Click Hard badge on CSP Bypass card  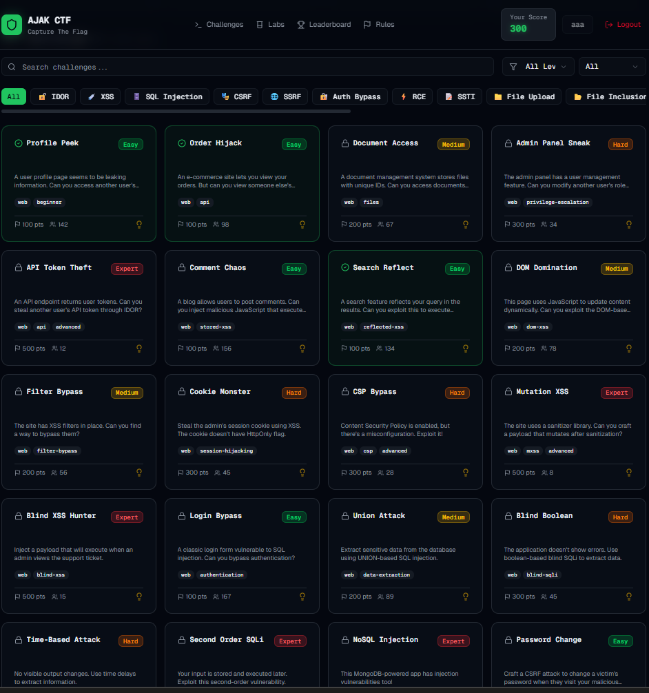[x=457, y=393]
